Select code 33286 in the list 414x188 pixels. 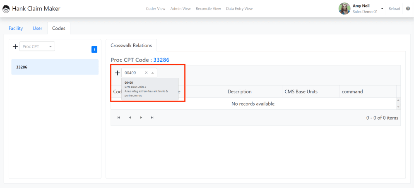coord(55,67)
